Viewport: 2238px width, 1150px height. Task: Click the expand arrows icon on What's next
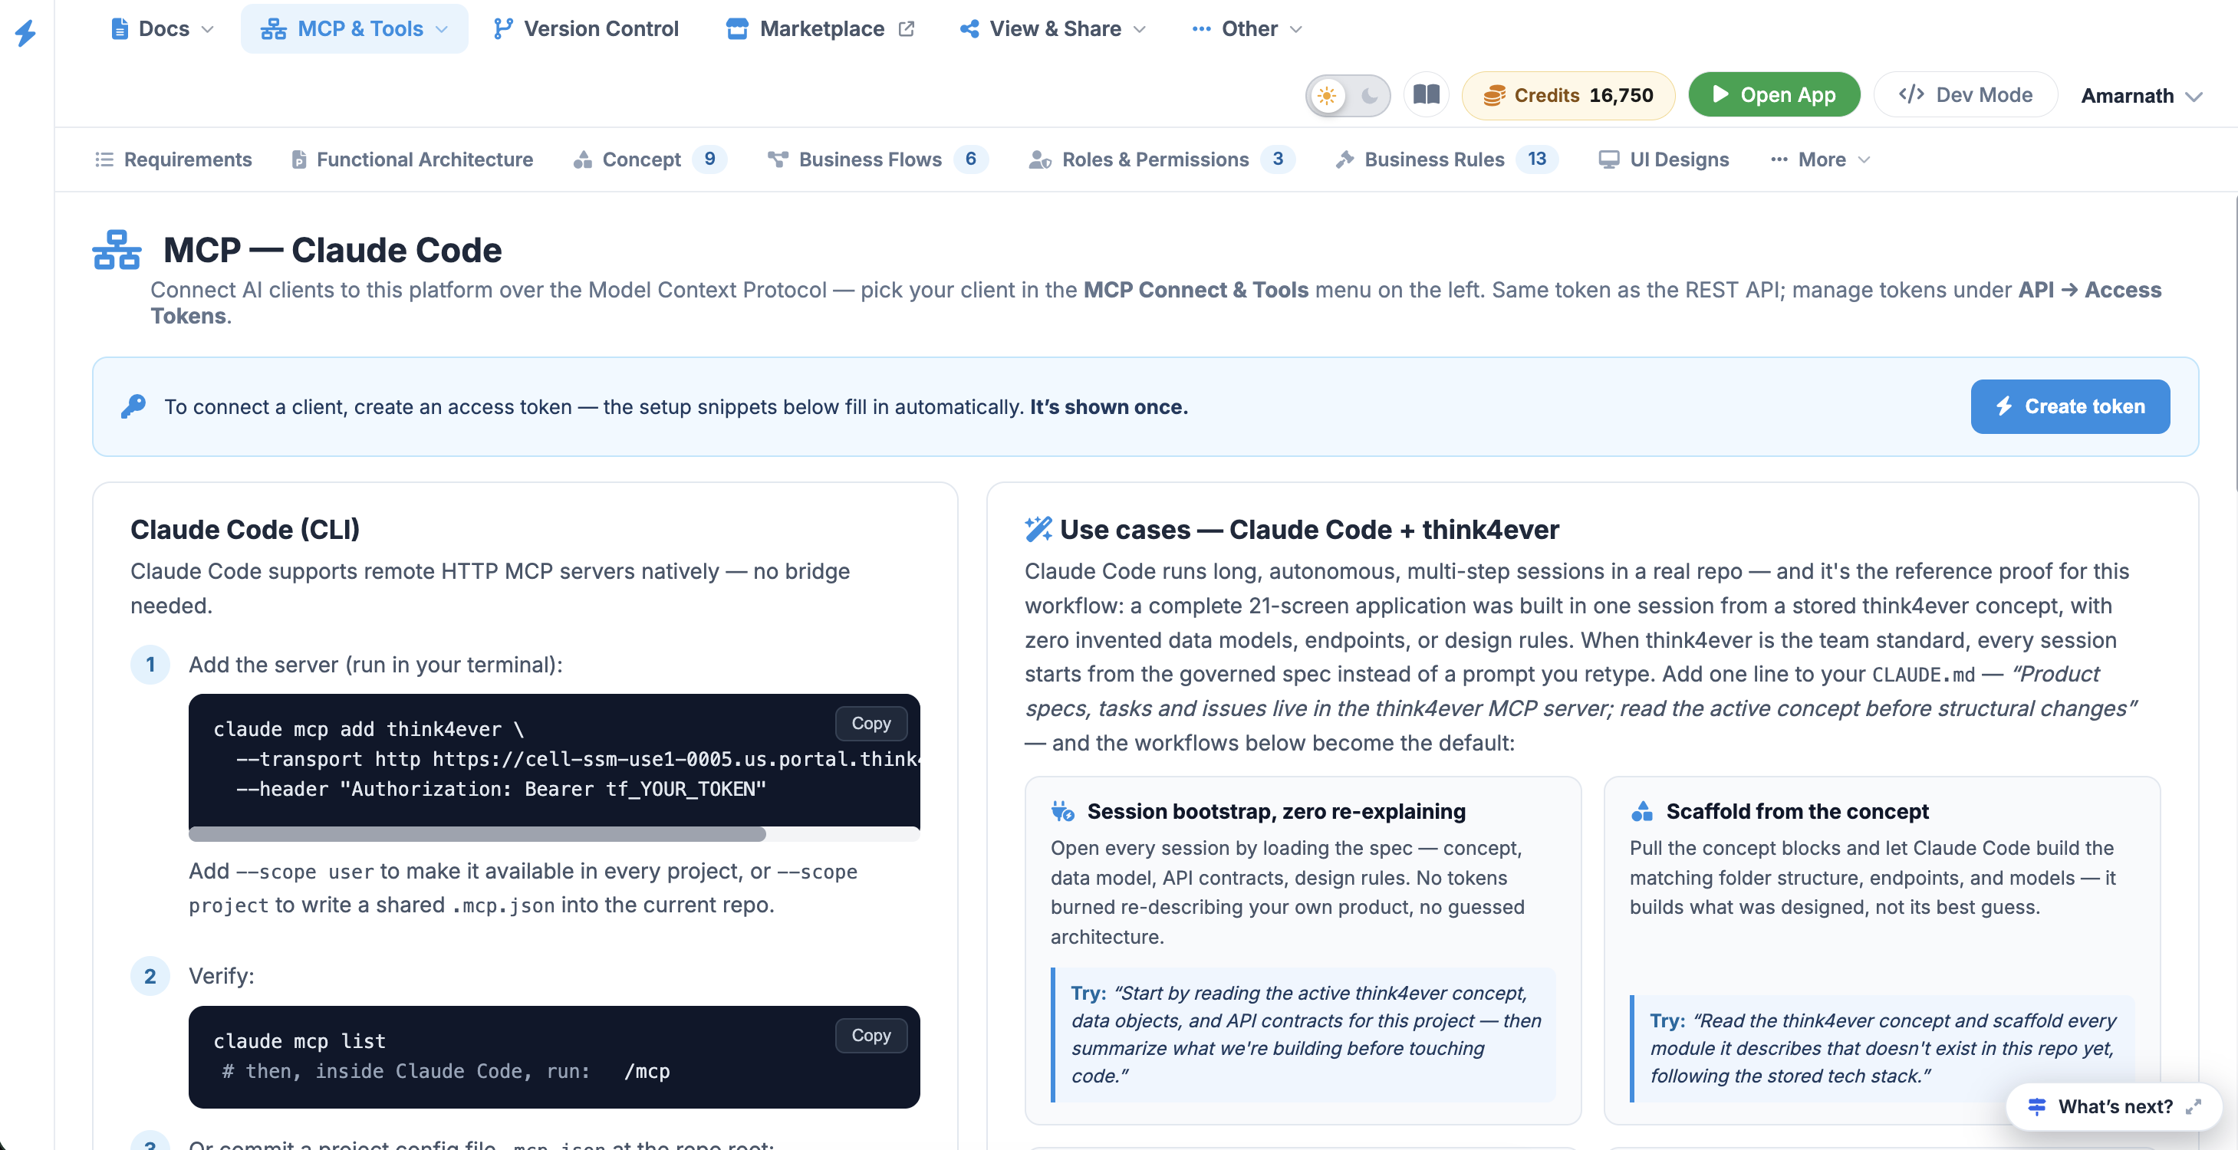(2193, 1106)
